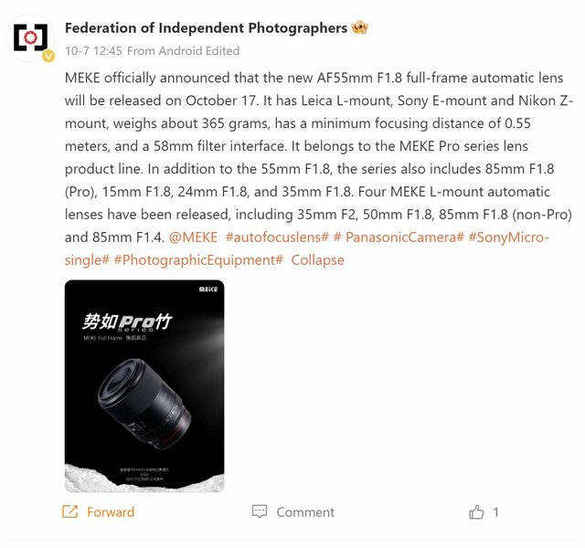Image resolution: width=585 pixels, height=548 pixels.
Task: Open the poster's profile avatar
Action: pos(33,37)
